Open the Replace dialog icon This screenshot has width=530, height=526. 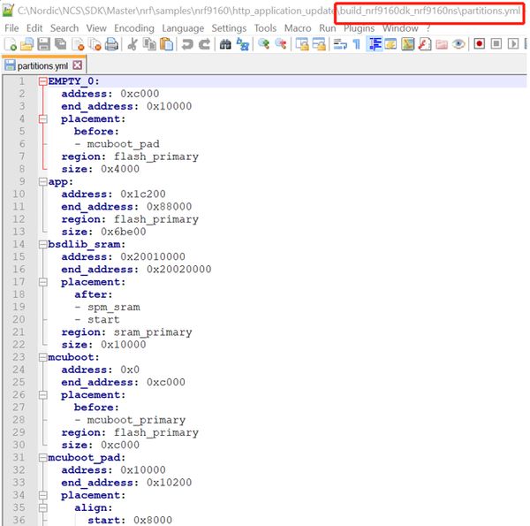242,44
